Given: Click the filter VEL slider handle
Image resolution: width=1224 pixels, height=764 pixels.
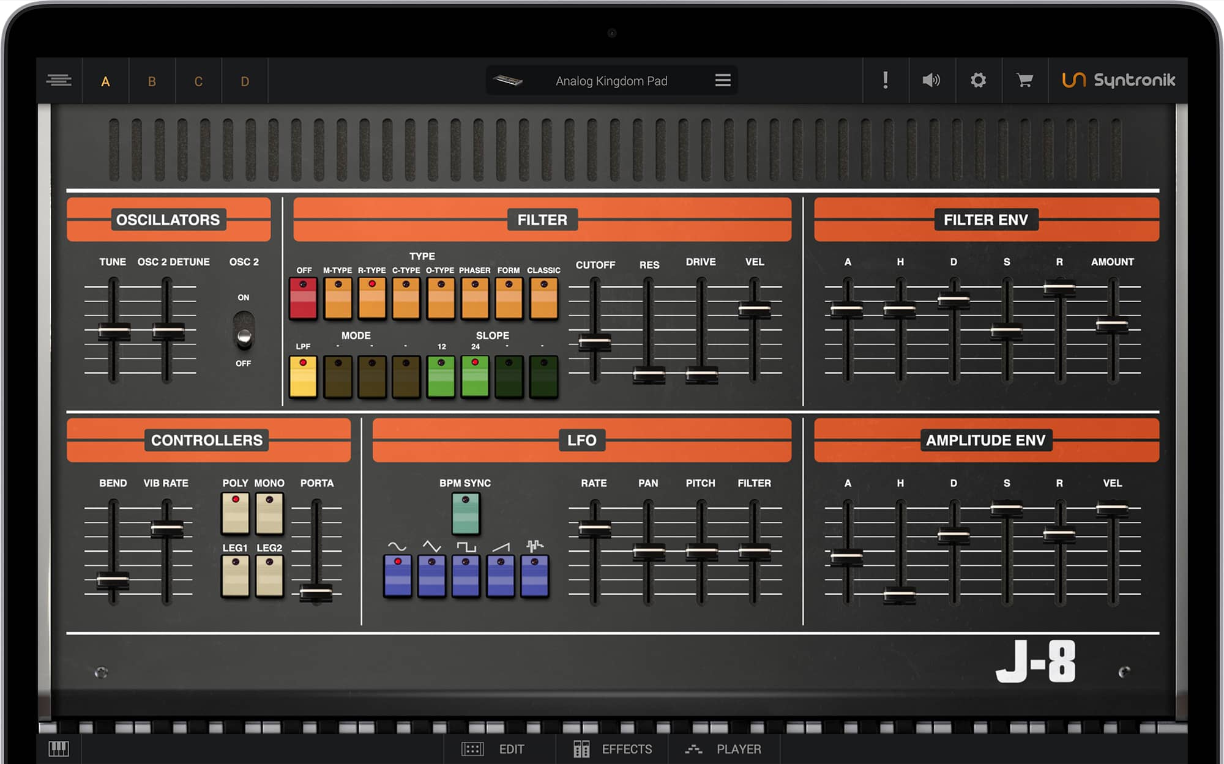Looking at the screenshot, I should pyautogui.click(x=754, y=310).
